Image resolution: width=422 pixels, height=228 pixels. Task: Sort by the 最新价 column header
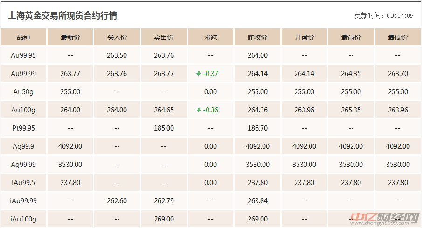pos(70,37)
